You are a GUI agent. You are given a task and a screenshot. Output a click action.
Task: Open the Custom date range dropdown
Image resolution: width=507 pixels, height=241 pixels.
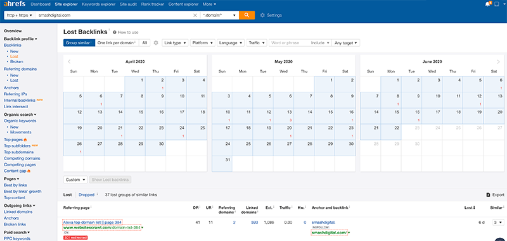(75, 180)
